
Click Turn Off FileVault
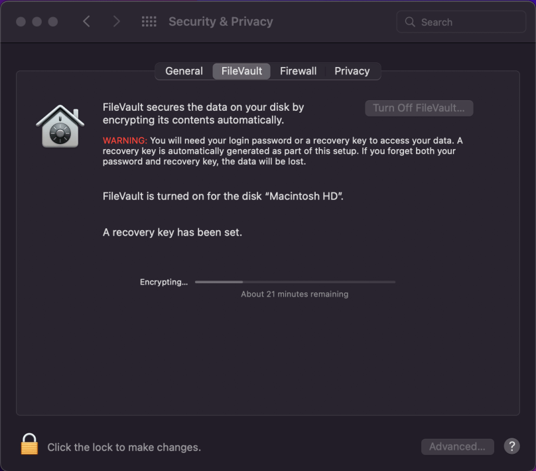coord(419,107)
